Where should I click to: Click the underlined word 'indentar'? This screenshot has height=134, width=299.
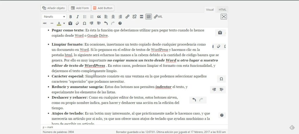click(164, 87)
